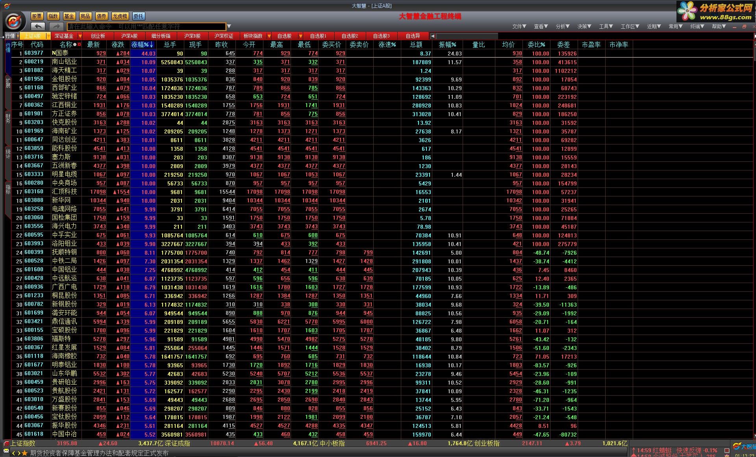Screen dimensions: 756x457
Task: Expand the command input history dropdown
Action: tap(229, 27)
